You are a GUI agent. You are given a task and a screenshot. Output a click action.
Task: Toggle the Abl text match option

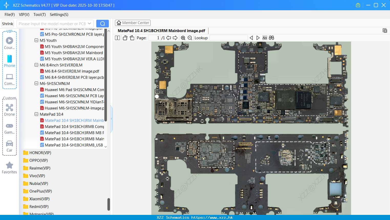coord(265,38)
